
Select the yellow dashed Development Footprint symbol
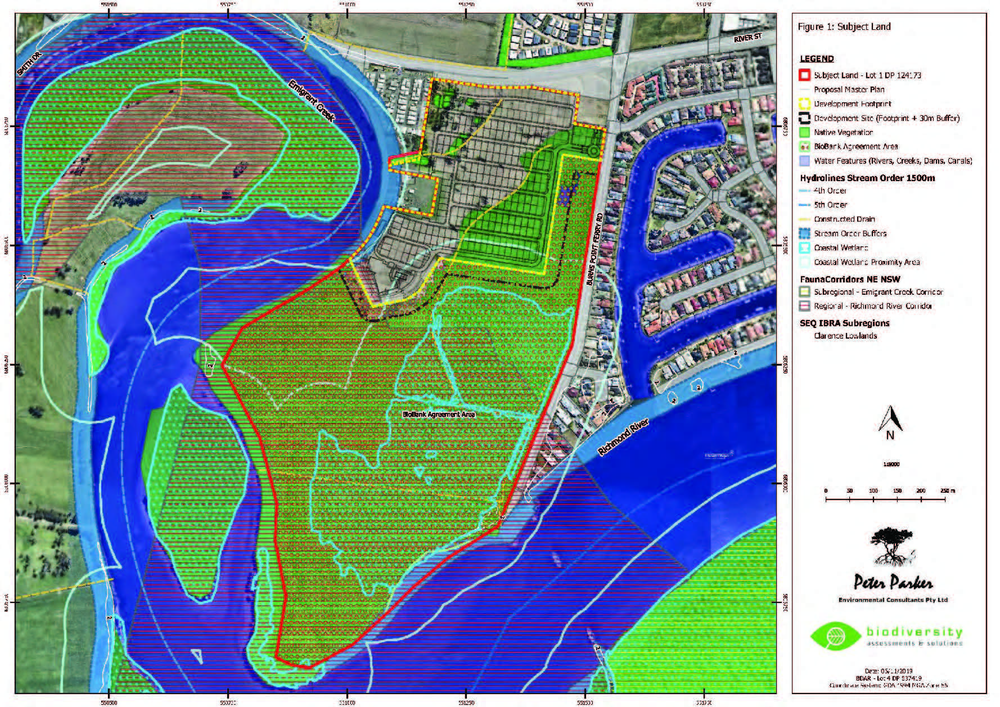tap(804, 104)
